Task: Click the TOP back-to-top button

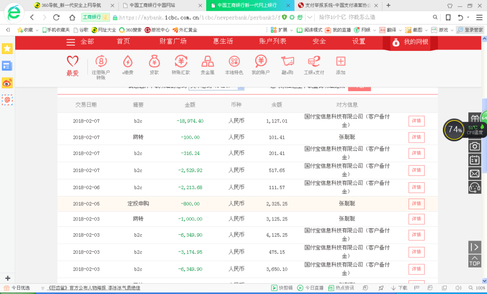Action: 475,261
